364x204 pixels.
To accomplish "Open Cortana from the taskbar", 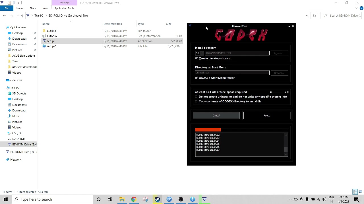I will coord(98,199).
